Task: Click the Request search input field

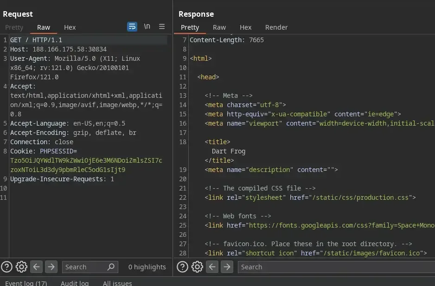Action: [83, 267]
